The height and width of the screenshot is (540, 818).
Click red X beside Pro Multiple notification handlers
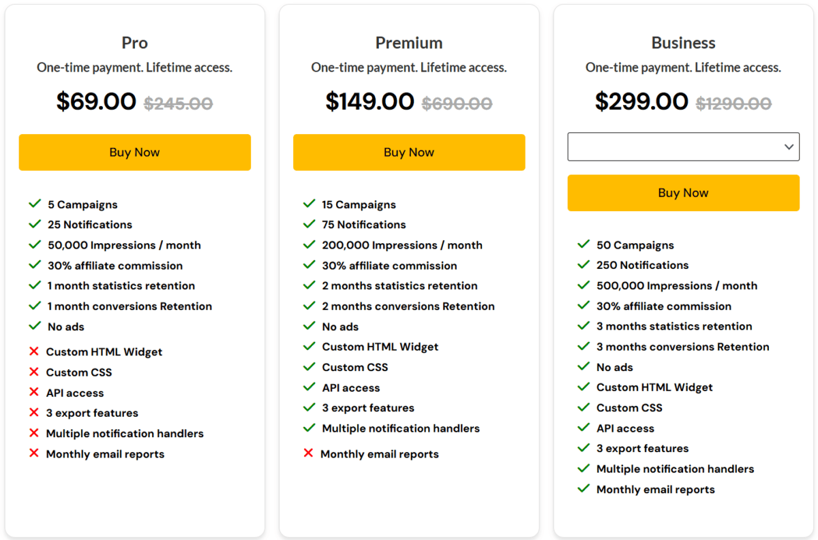[33, 433]
